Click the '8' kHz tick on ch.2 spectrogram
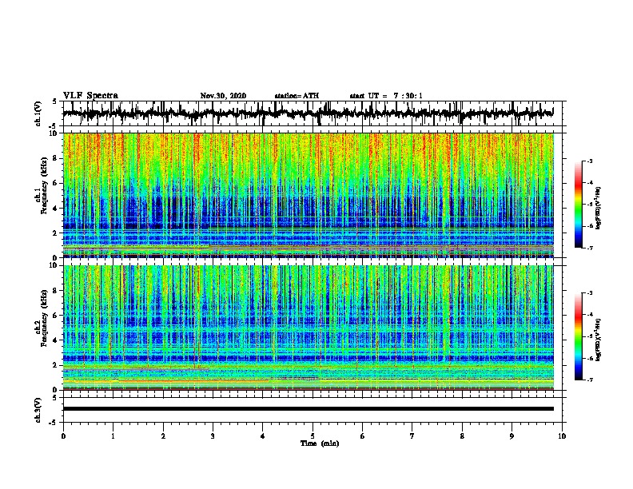The image size is (633, 489). click(x=55, y=291)
